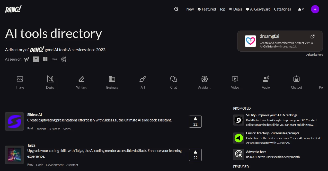This screenshot has height=171, width=328.
Task: Click dreamgf.ai ad title
Action: point(269,36)
